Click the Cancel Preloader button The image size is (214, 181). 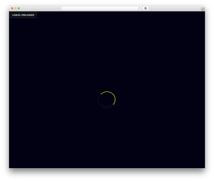click(23, 15)
